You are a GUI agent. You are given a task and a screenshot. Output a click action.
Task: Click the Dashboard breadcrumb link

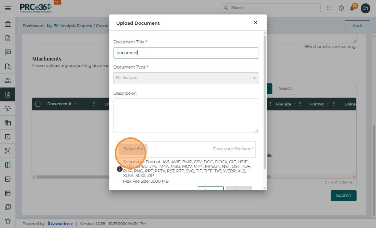(33, 26)
